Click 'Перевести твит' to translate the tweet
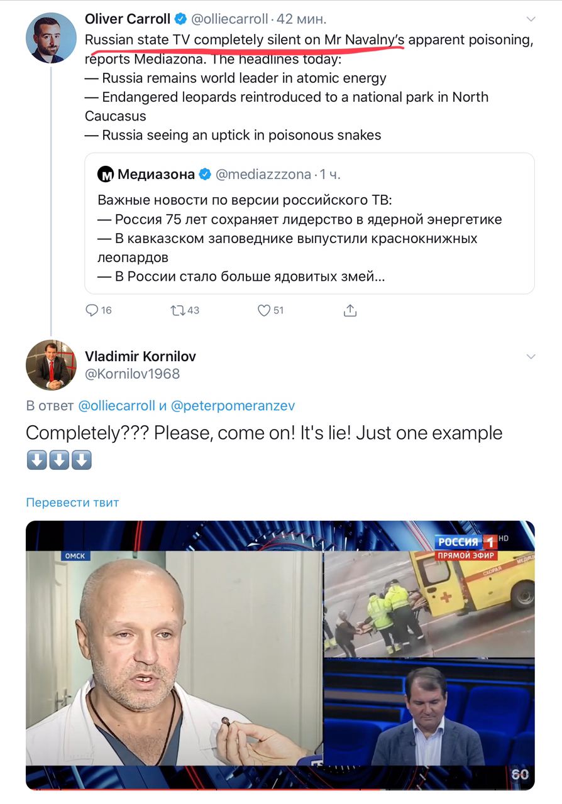The height and width of the screenshot is (804, 562). pyautogui.click(x=72, y=503)
